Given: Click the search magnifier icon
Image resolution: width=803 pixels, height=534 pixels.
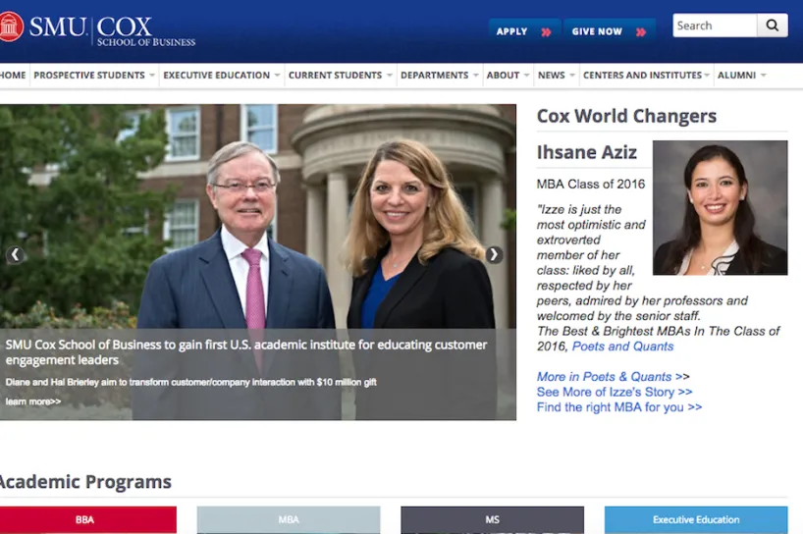Looking at the screenshot, I should [773, 26].
